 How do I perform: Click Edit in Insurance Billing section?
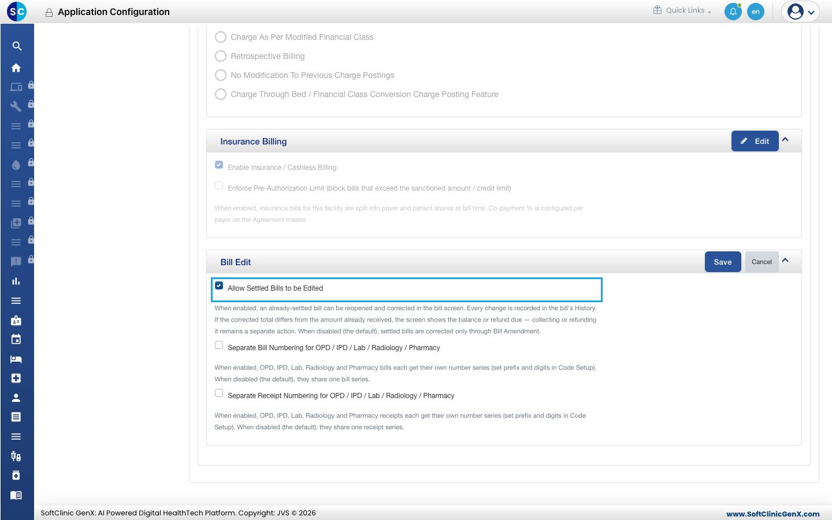tap(755, 141)
